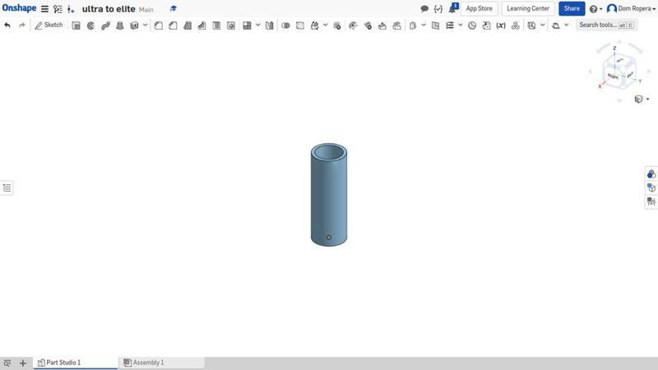The width and height of the screenshot is (658, 370).
Task: Expand the Offset surface dropdown arrow
Action: point(424,25)
